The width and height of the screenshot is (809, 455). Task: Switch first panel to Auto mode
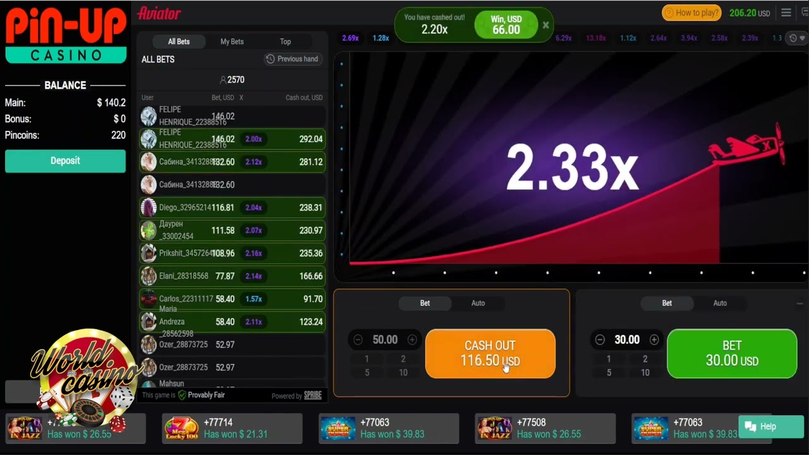click(x=478, y=303)
